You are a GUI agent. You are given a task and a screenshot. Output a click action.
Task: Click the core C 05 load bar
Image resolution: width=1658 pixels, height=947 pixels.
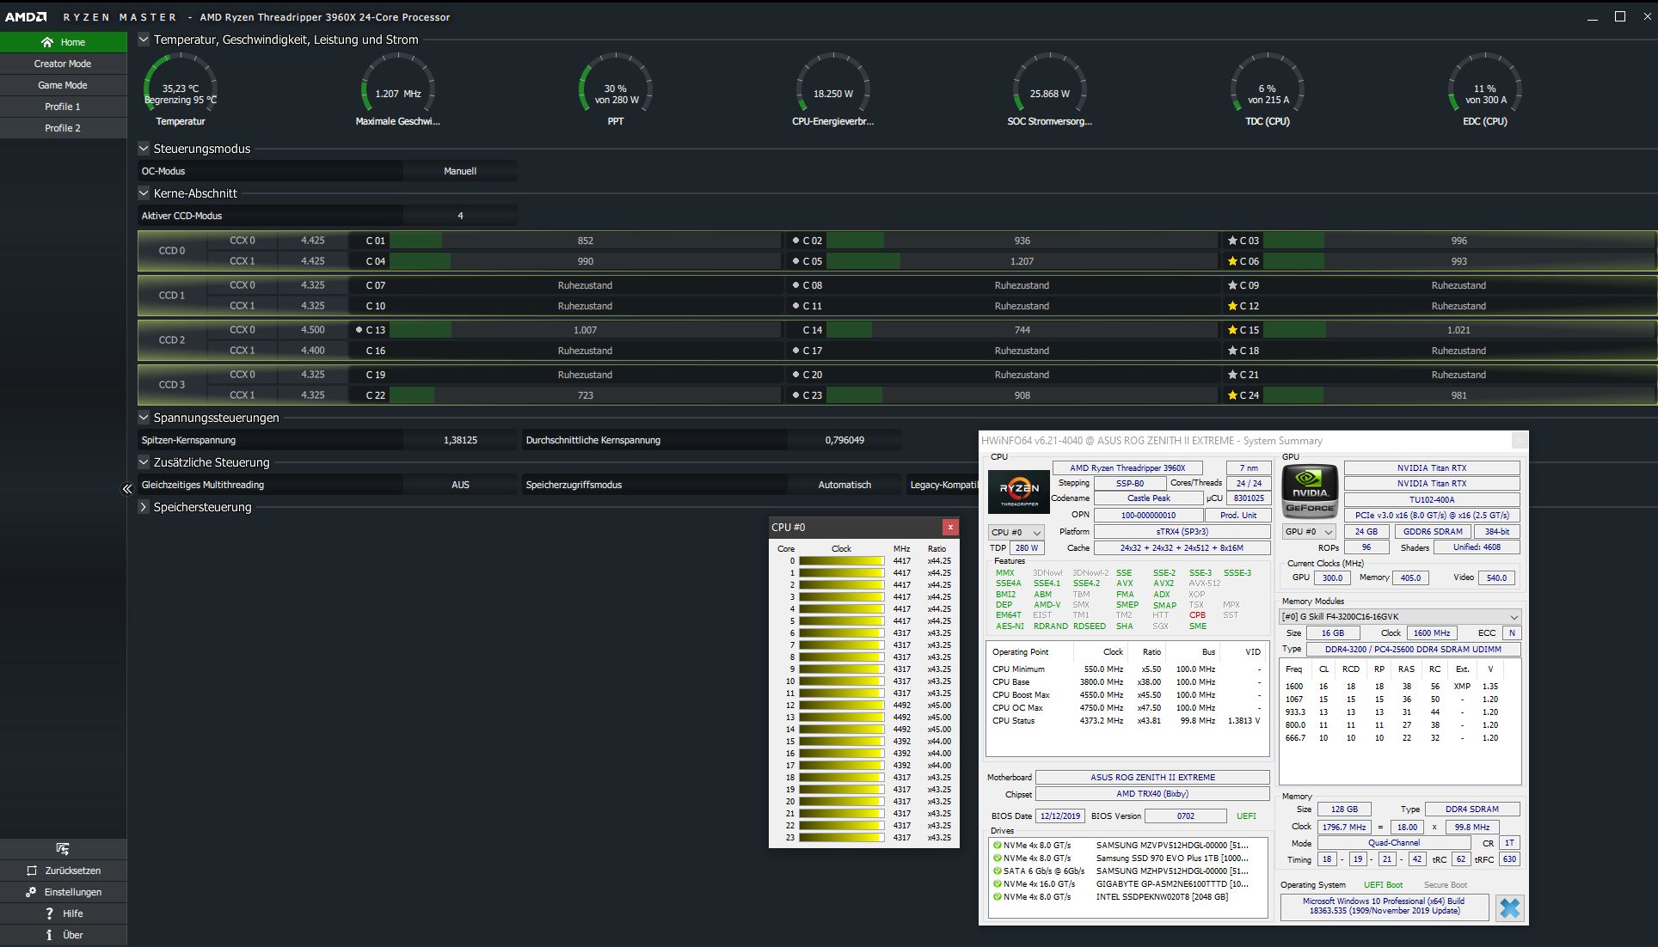[863, 261]
